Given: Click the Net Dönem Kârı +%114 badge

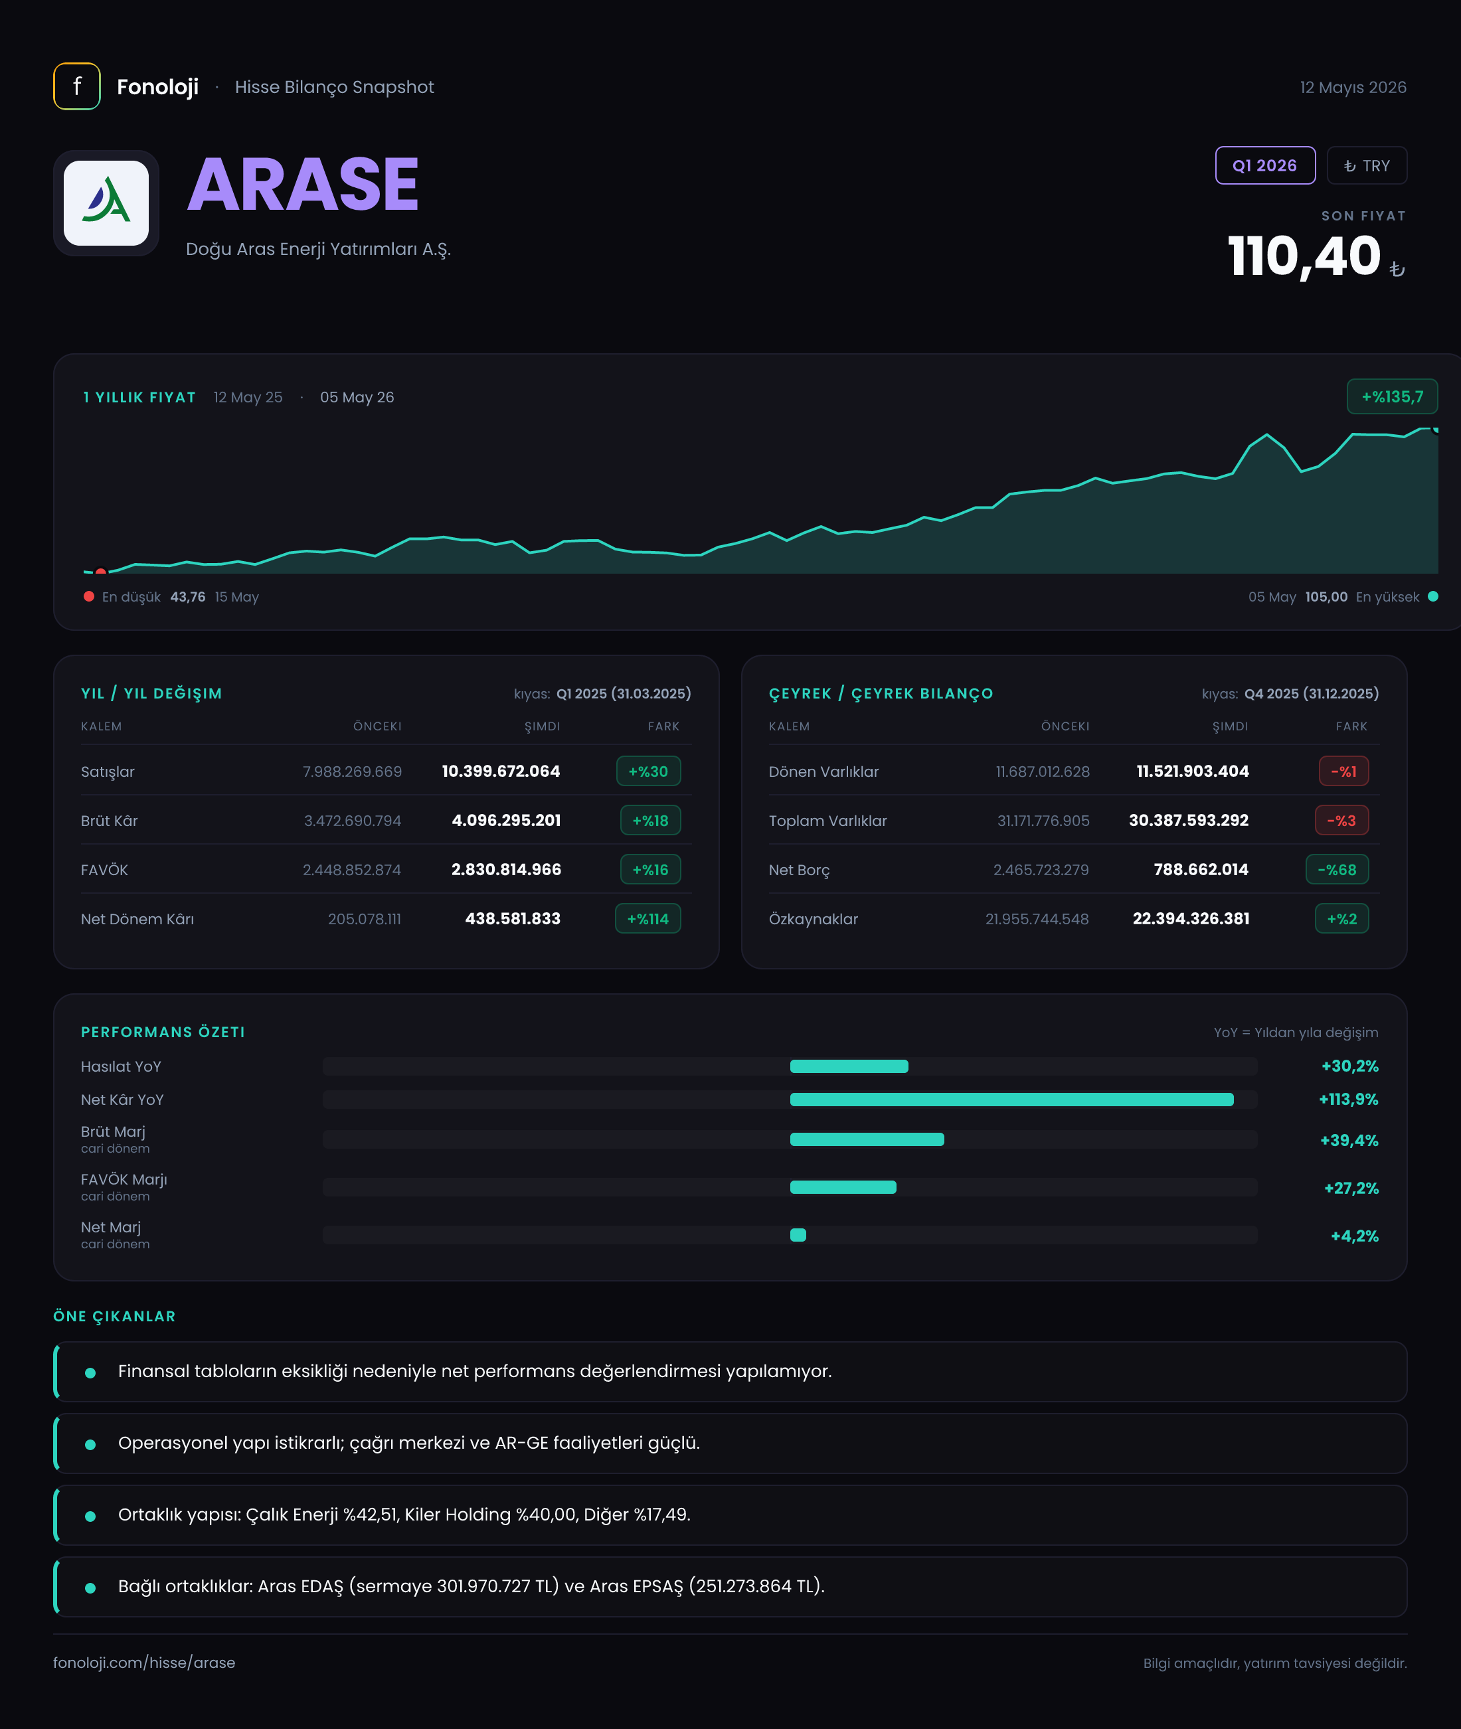Looking at the screenshot, I should coord(647,918).
